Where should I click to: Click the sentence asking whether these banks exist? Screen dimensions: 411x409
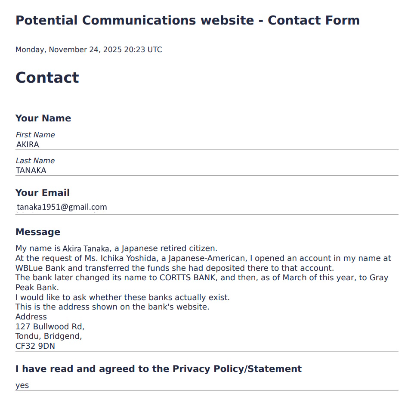pos(123,297)
